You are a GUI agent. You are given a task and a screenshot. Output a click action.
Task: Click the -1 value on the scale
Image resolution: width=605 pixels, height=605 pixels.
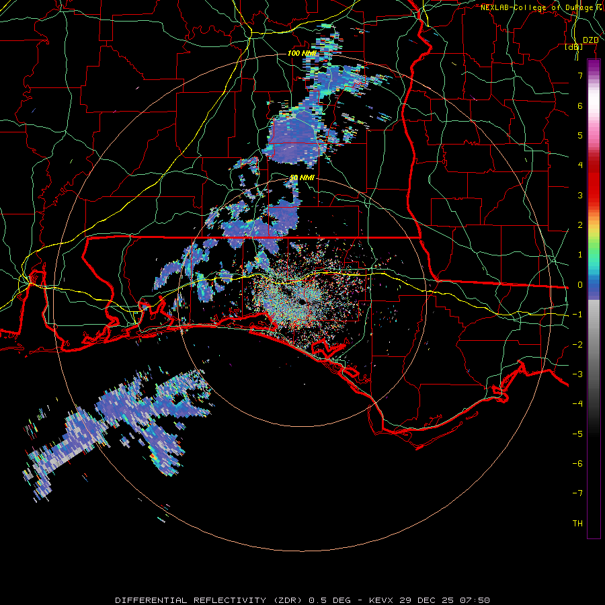pyautogui.click(x=577, y=315)
